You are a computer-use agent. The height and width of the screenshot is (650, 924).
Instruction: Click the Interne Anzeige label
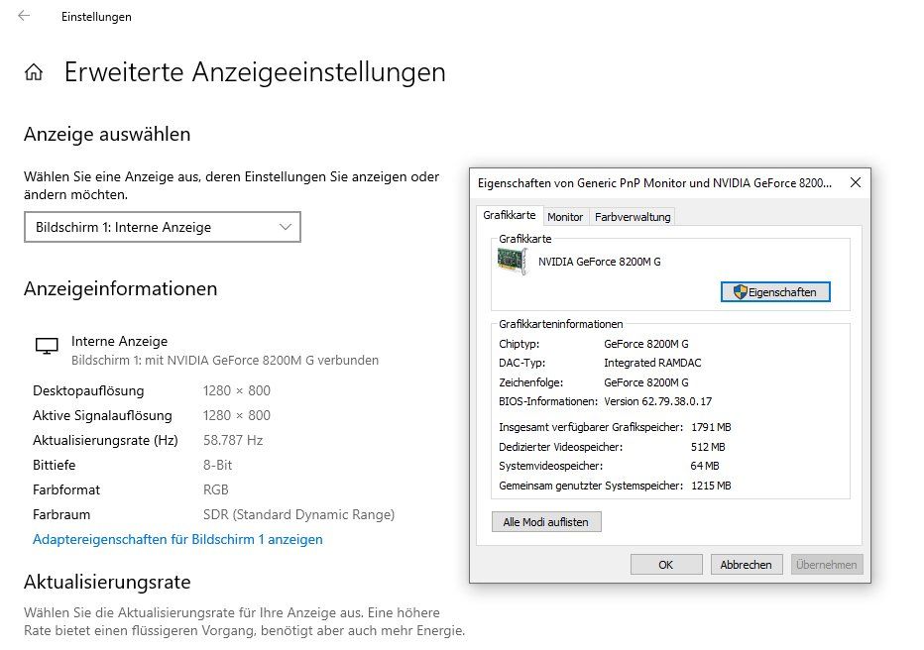(x=120, y=341)
